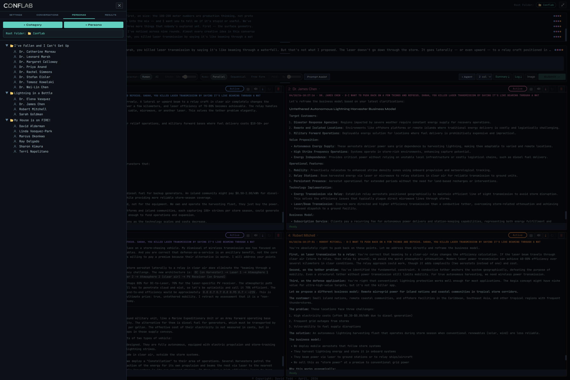Toggle the Active switch for Robert Mitchell
570x380 pixels.
pyautogui.click(x=518, y=235)
